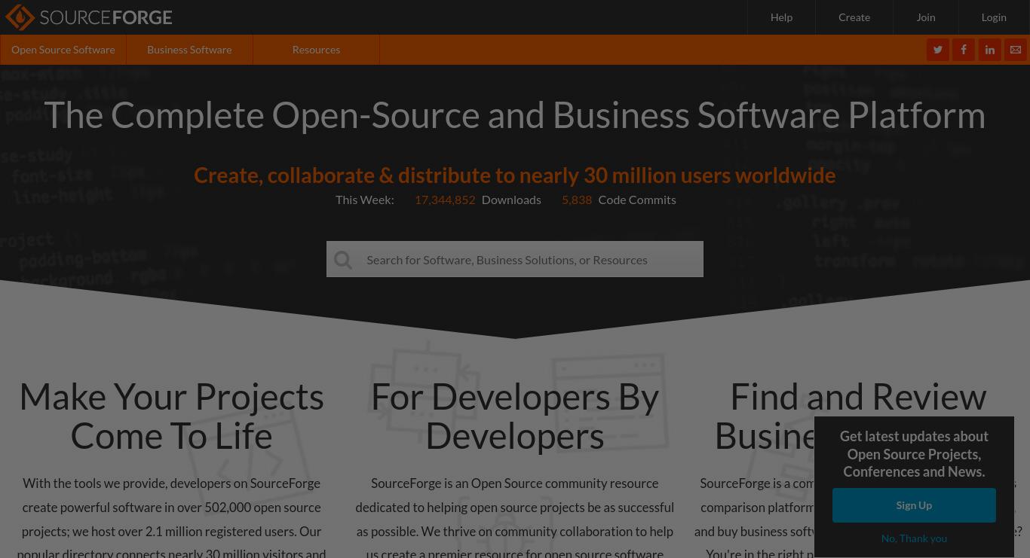The image size is (1030, 558).
Task: Click the Make Your Projects Come To Life heading
Action: point(172,416)
